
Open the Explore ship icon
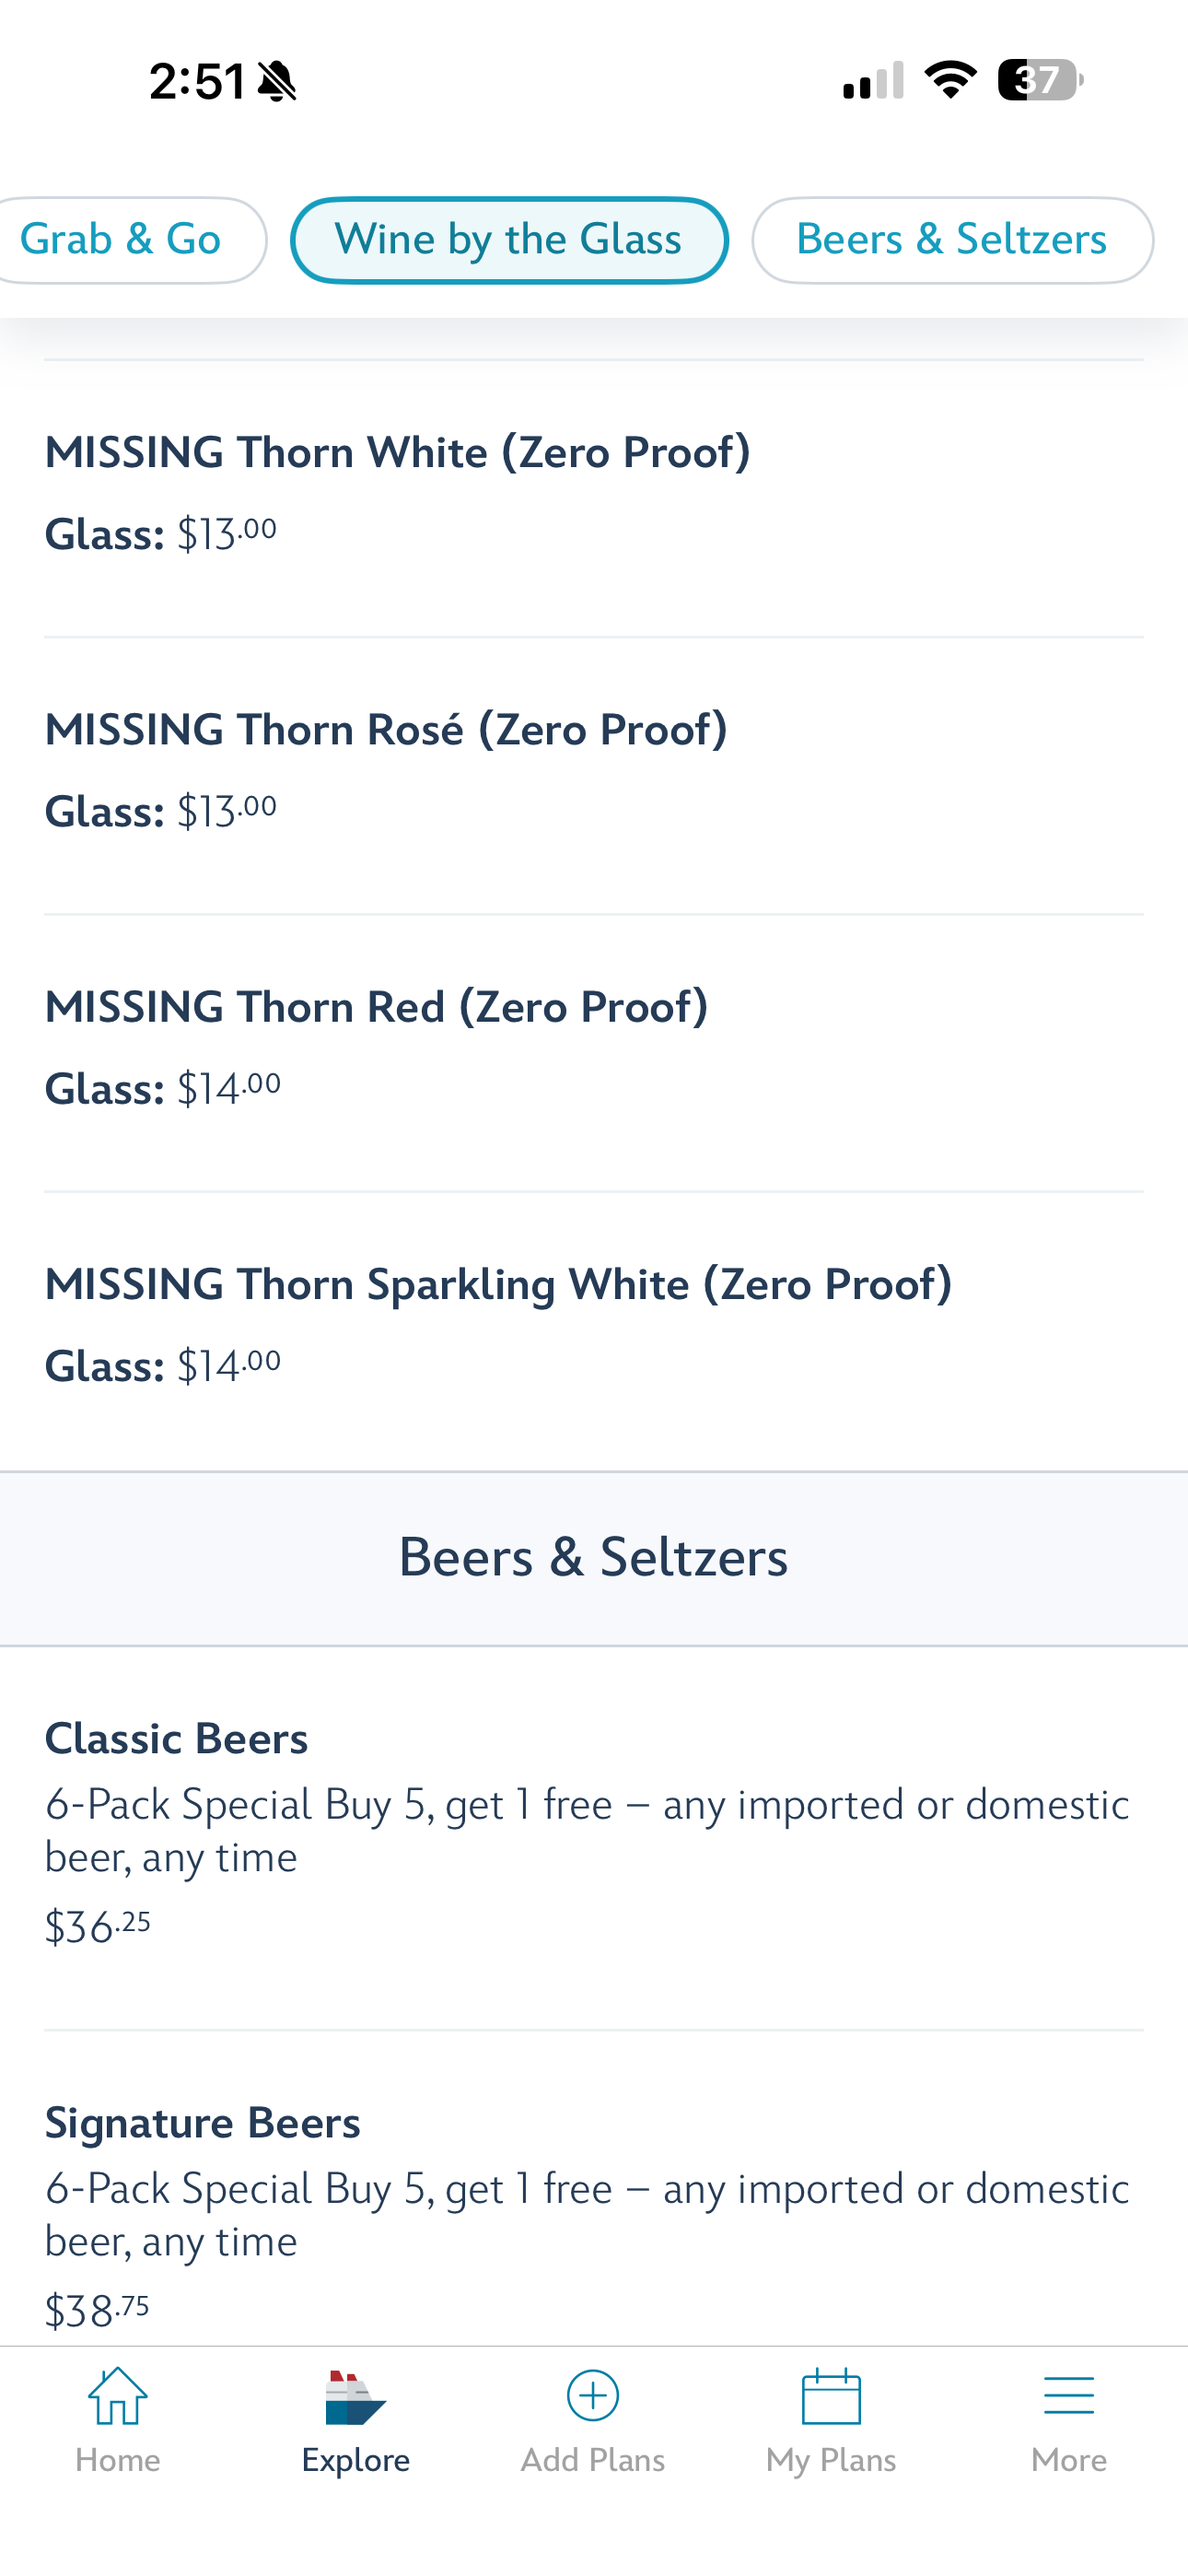tap(355, 2397)
